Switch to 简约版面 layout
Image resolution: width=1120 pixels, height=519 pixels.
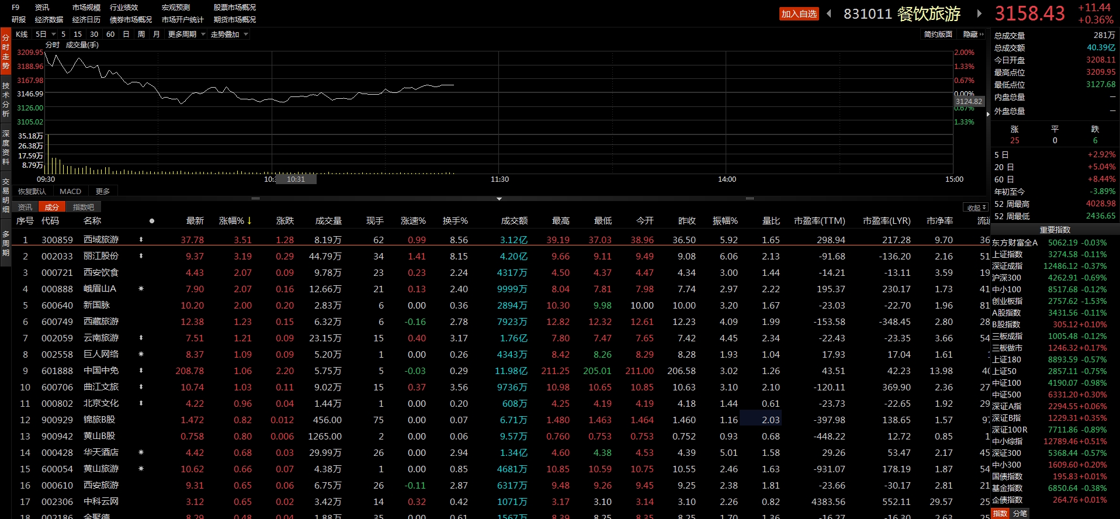938,34
